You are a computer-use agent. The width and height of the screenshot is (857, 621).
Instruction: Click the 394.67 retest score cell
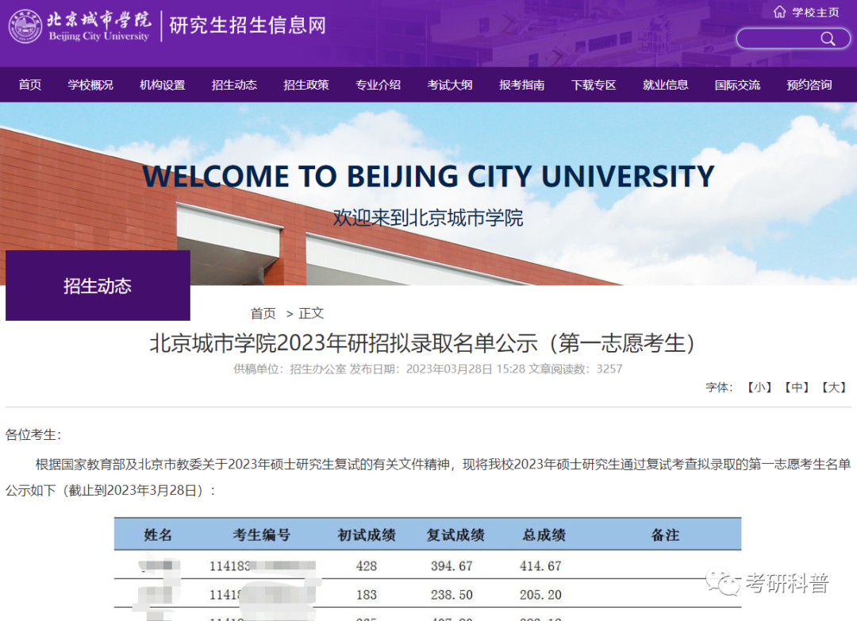coord(452,565)
